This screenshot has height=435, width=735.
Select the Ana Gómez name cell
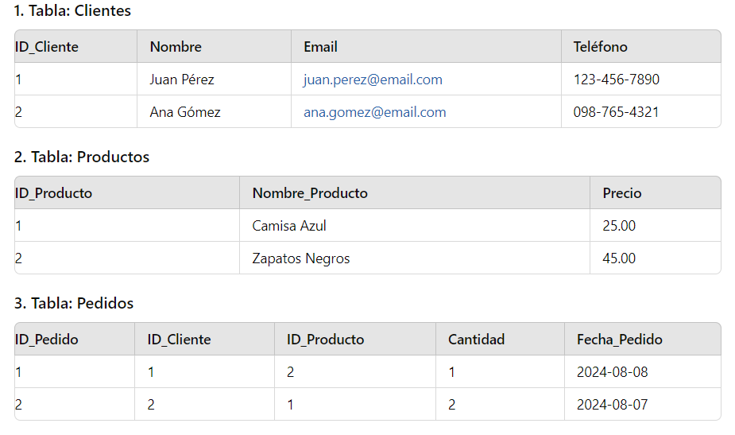coord(185,112)
